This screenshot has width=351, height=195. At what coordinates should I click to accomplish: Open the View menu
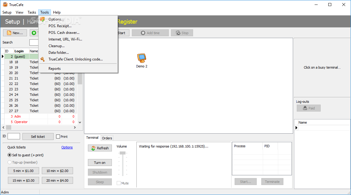click(x=19, y=12)
